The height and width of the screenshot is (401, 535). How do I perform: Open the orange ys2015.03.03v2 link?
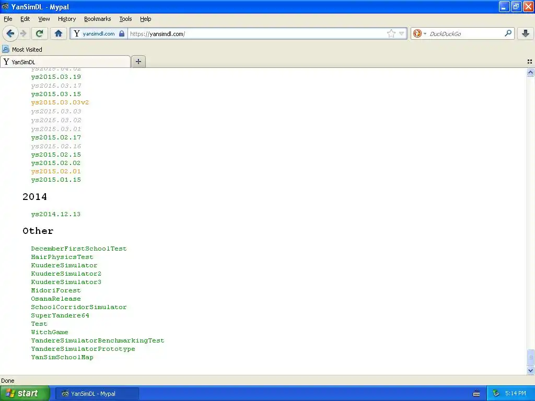click(60, 102)
